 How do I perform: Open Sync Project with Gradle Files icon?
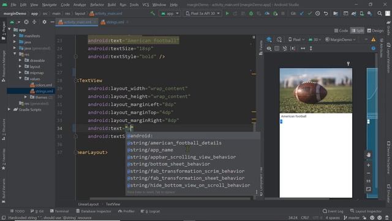pyautogui.click(x=353, y=14)
